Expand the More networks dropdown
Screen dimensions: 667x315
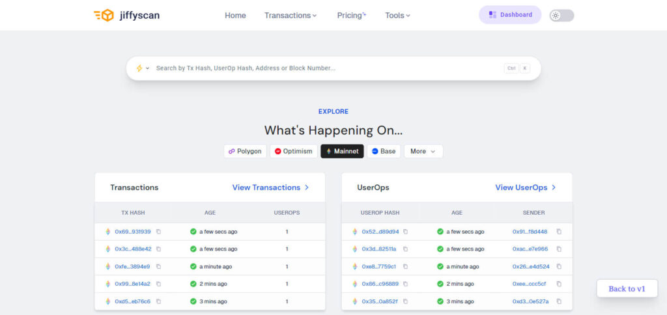(x=423, y=152)
